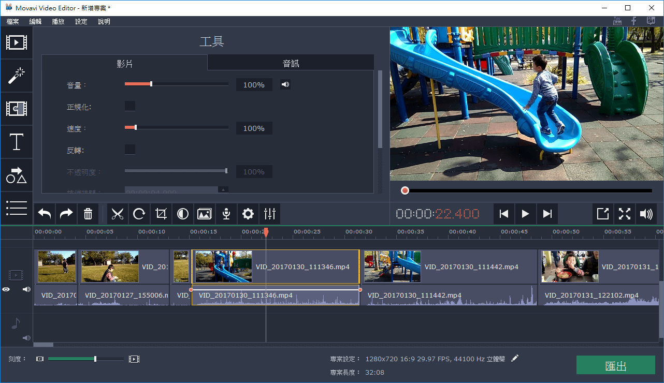Expand the preview to fullscreen
This screenshot has width=664, height=383.
pyautogui.click(x=624, y=214)
